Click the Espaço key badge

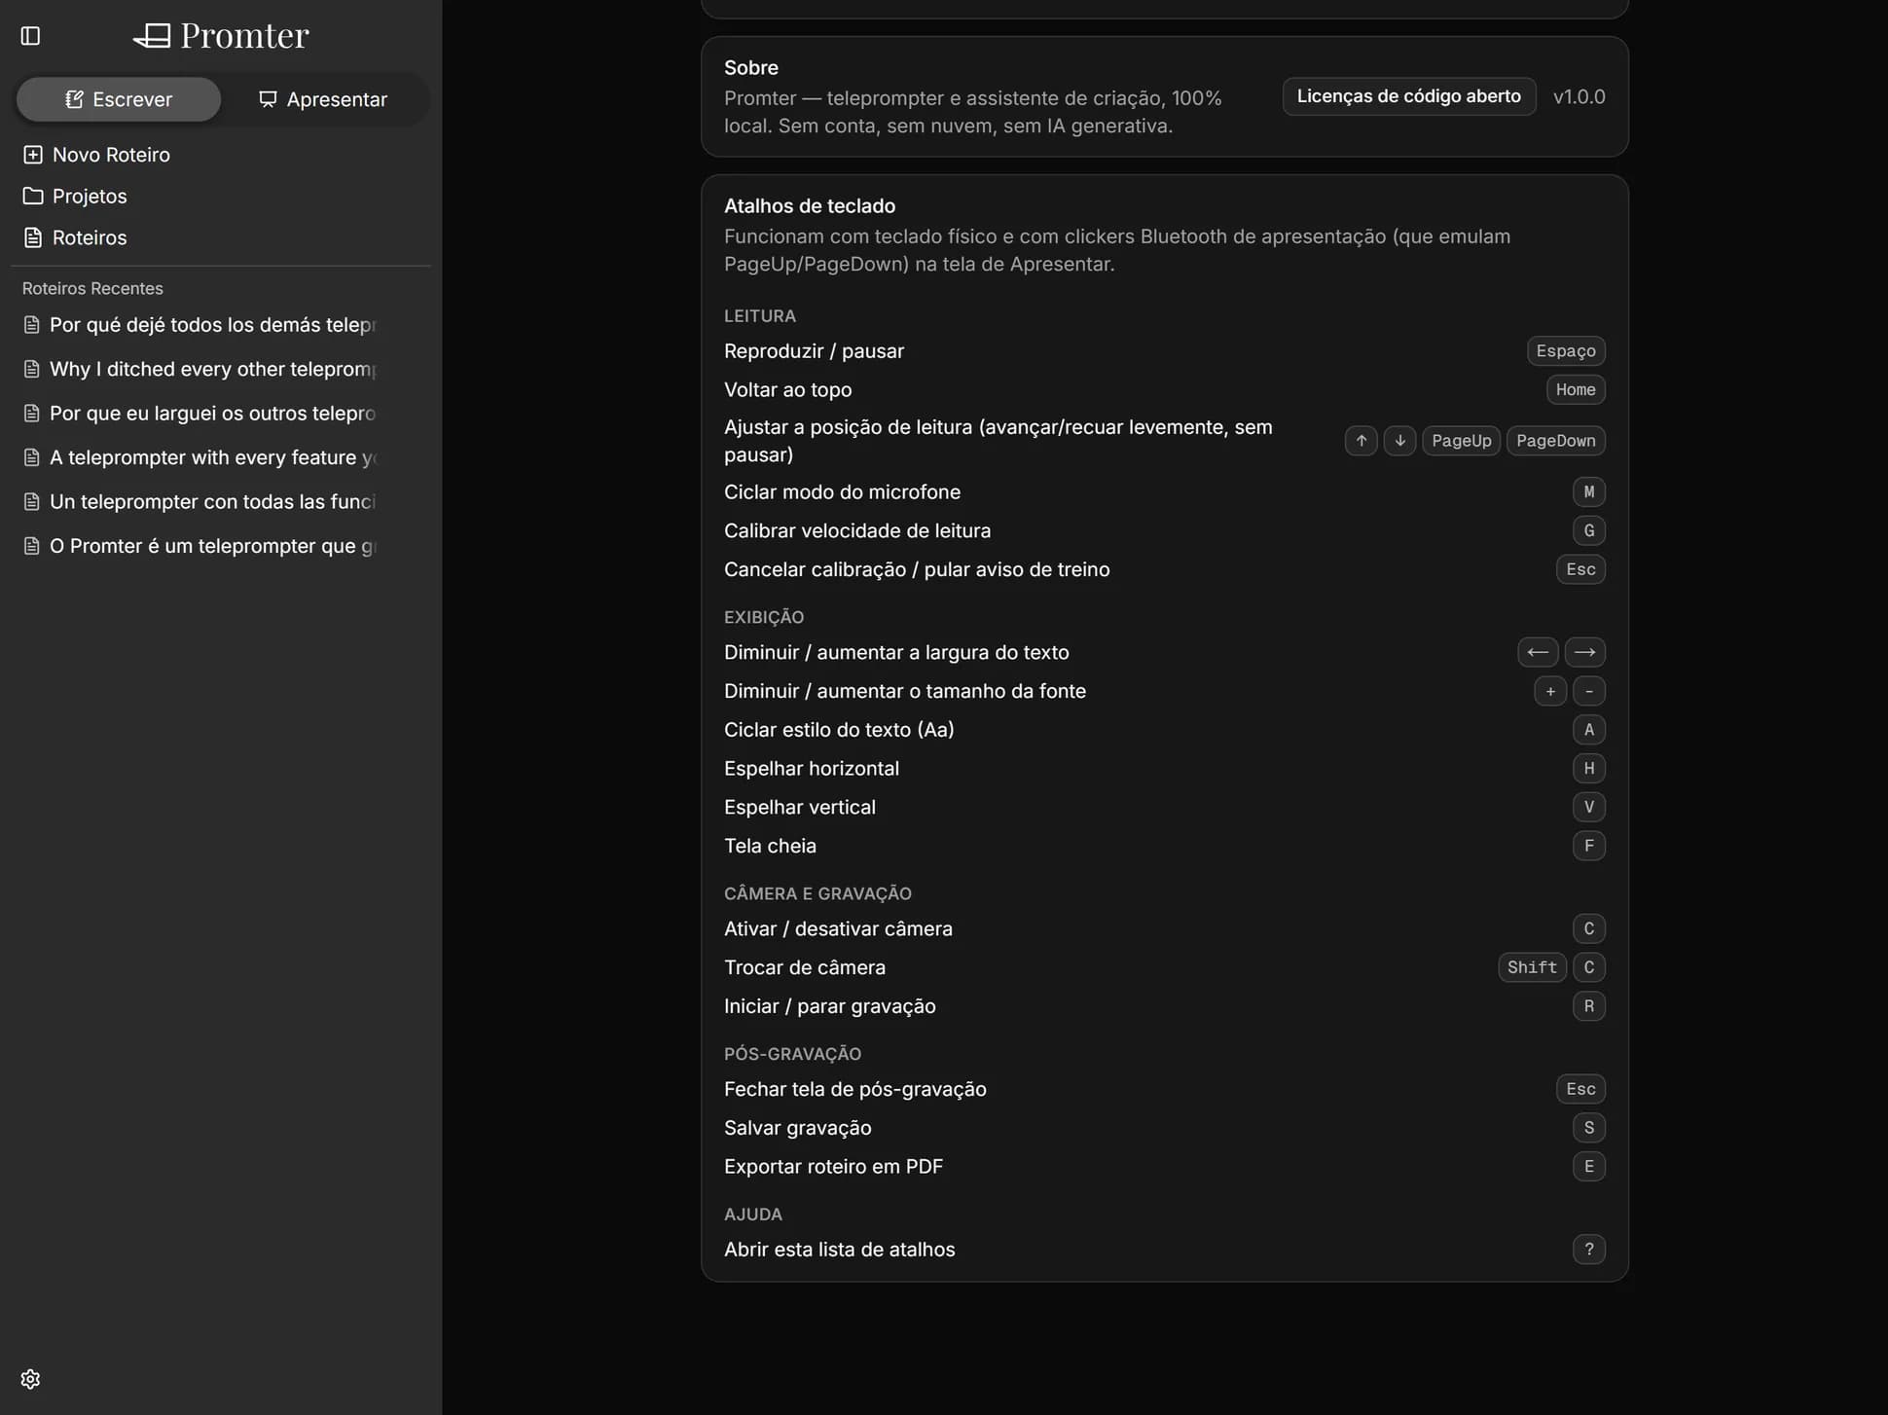pos(1565,351)
